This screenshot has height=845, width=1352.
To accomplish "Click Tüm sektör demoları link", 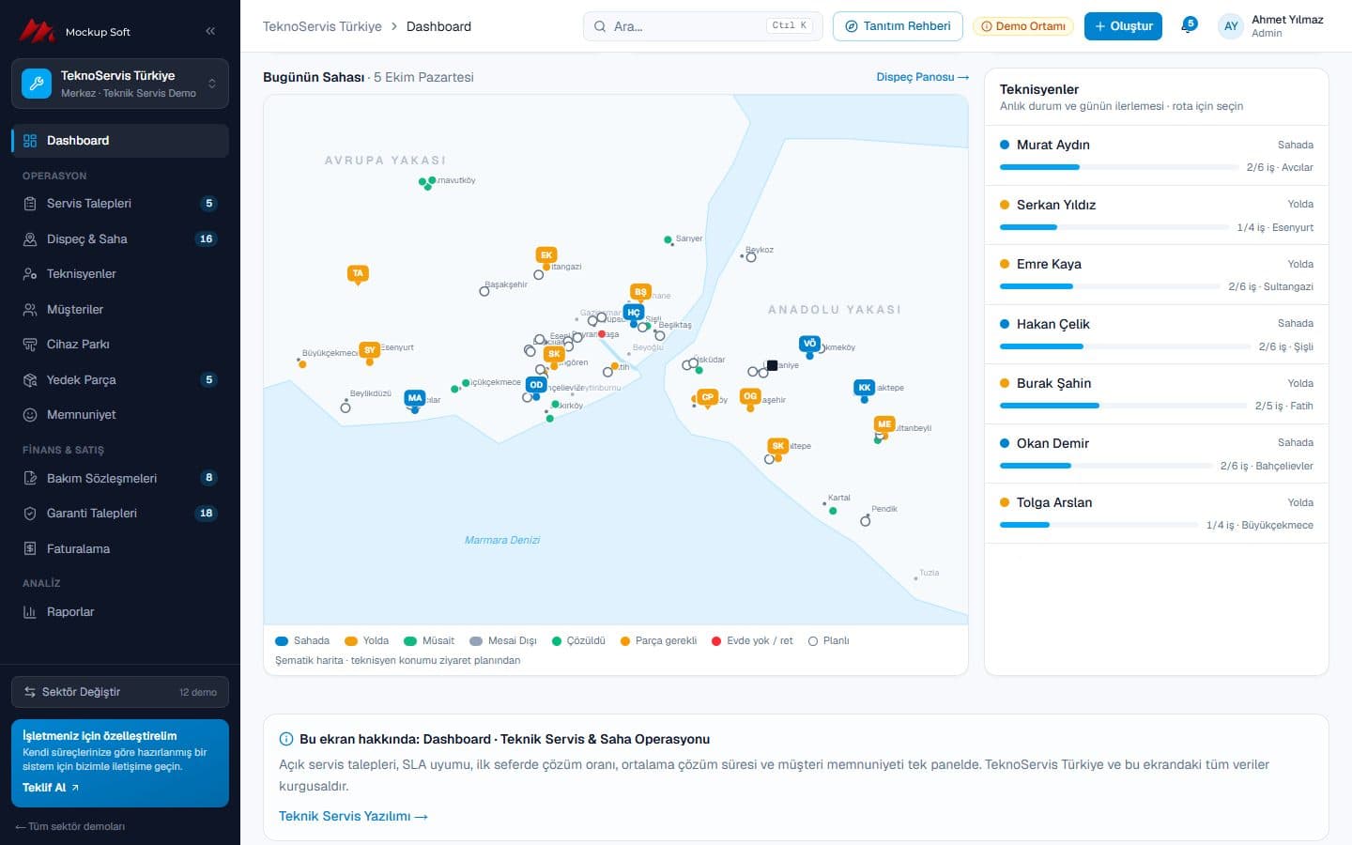I will pos(69,826).
